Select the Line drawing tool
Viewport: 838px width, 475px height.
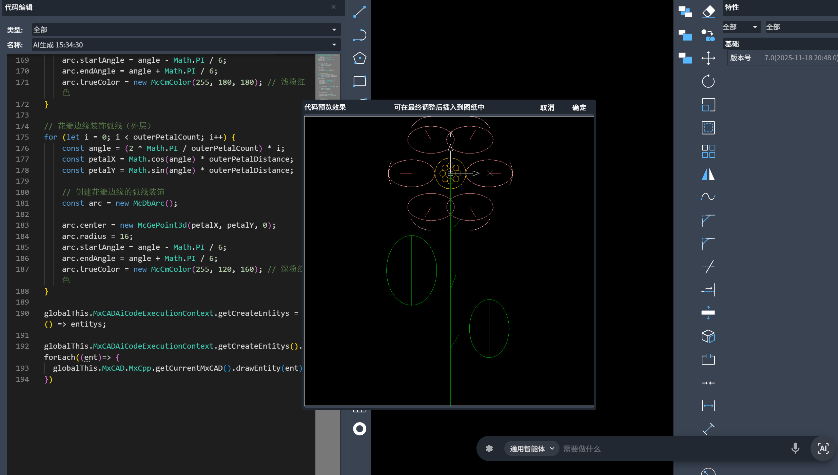[359, 12]
